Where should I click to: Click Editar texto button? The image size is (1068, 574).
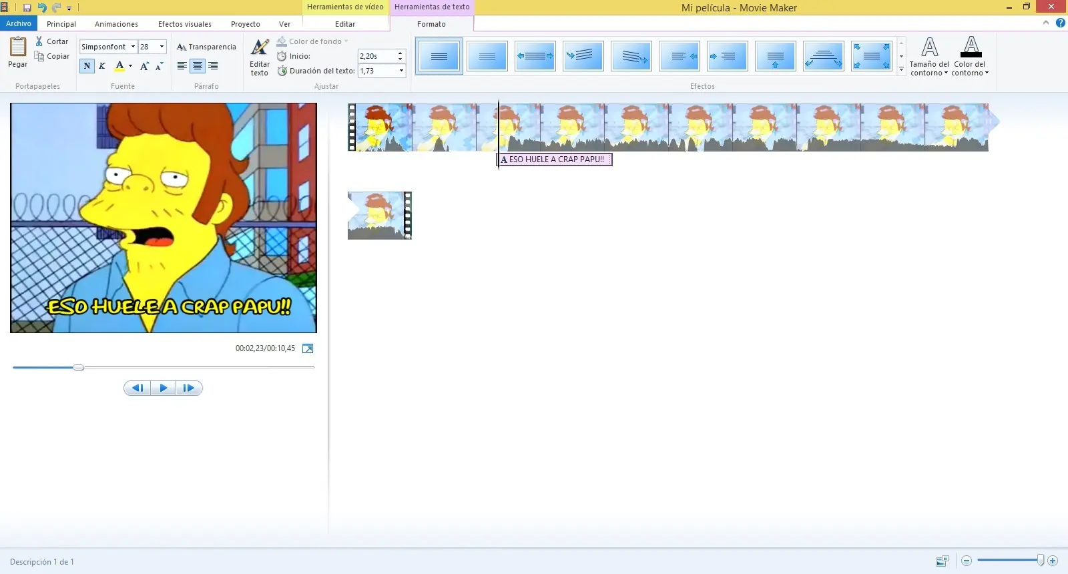tap(260, 57)
